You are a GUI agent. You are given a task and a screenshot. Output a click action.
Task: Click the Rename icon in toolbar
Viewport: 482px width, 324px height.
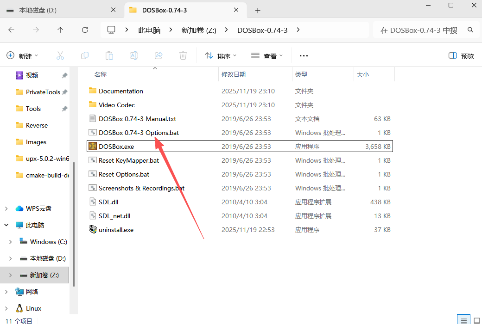click(134, 55)
